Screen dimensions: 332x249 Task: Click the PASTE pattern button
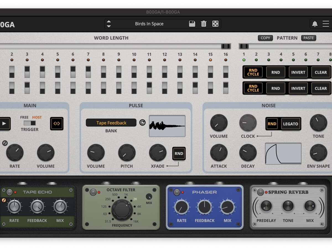click(x=308, y=38)
